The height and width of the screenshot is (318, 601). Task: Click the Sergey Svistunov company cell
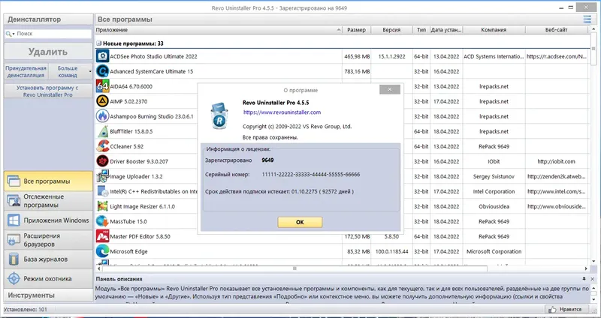click(494, 176)
